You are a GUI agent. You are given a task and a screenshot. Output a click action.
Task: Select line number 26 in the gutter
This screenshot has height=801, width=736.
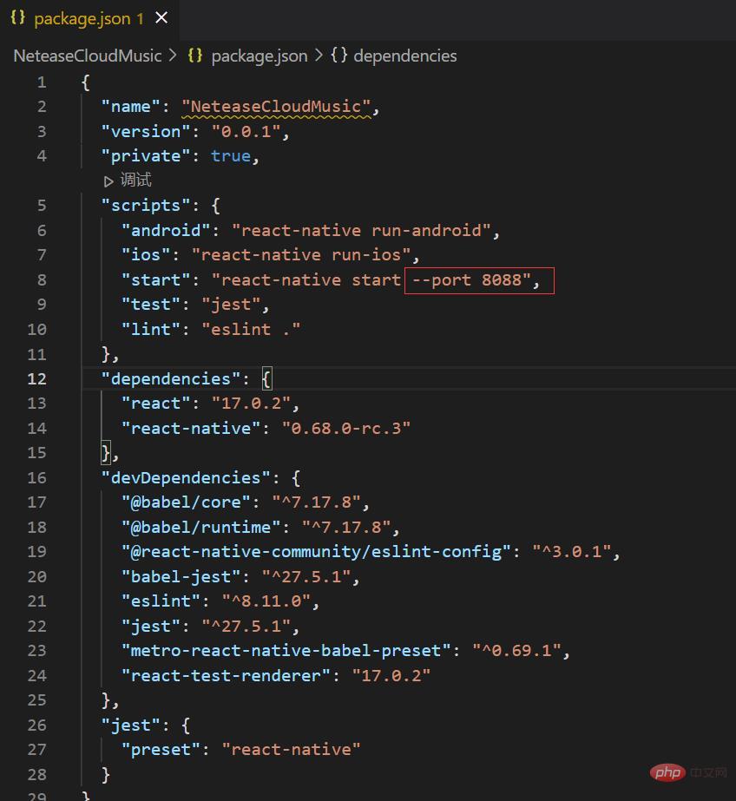click(x=36, y=725)
